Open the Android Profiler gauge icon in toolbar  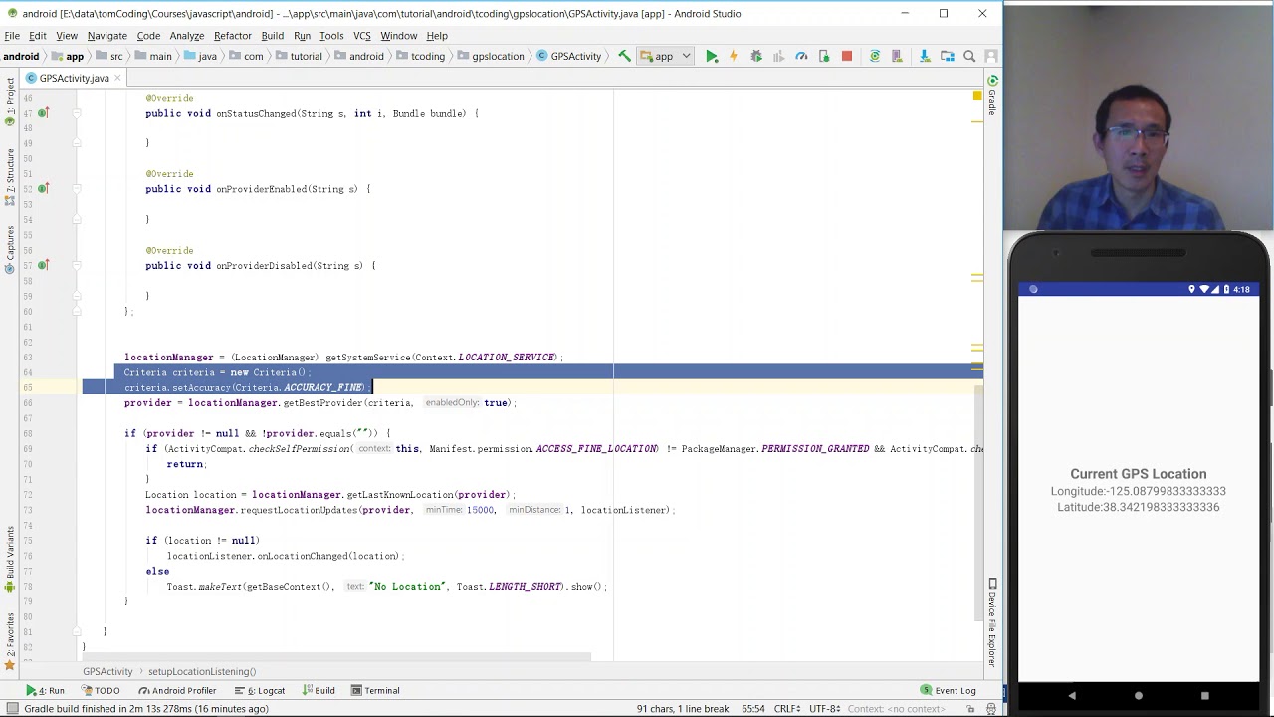[x=801, y=56]
